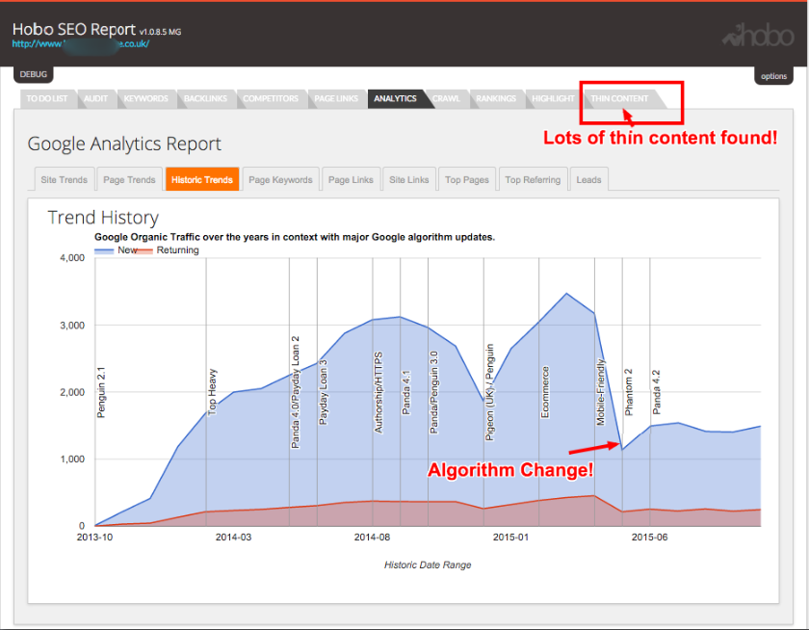Open the Top Pages sub-tab

click(467, 179)
